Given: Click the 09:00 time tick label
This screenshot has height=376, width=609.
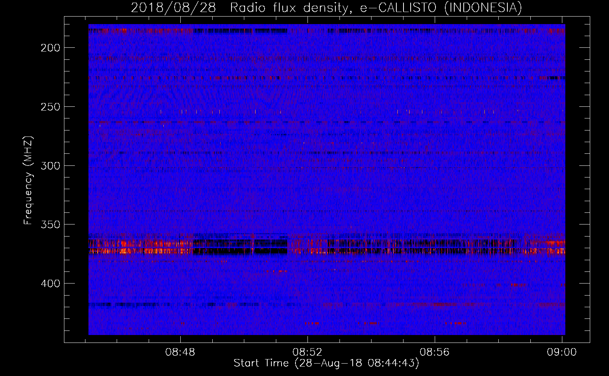Looking at the screenshot, I should [562, 352].
